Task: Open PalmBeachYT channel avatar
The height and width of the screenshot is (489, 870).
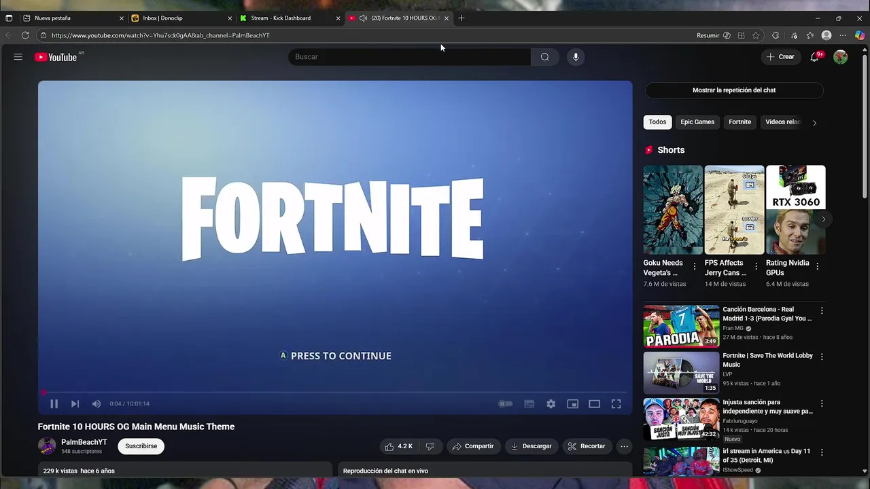Action: 47,446
